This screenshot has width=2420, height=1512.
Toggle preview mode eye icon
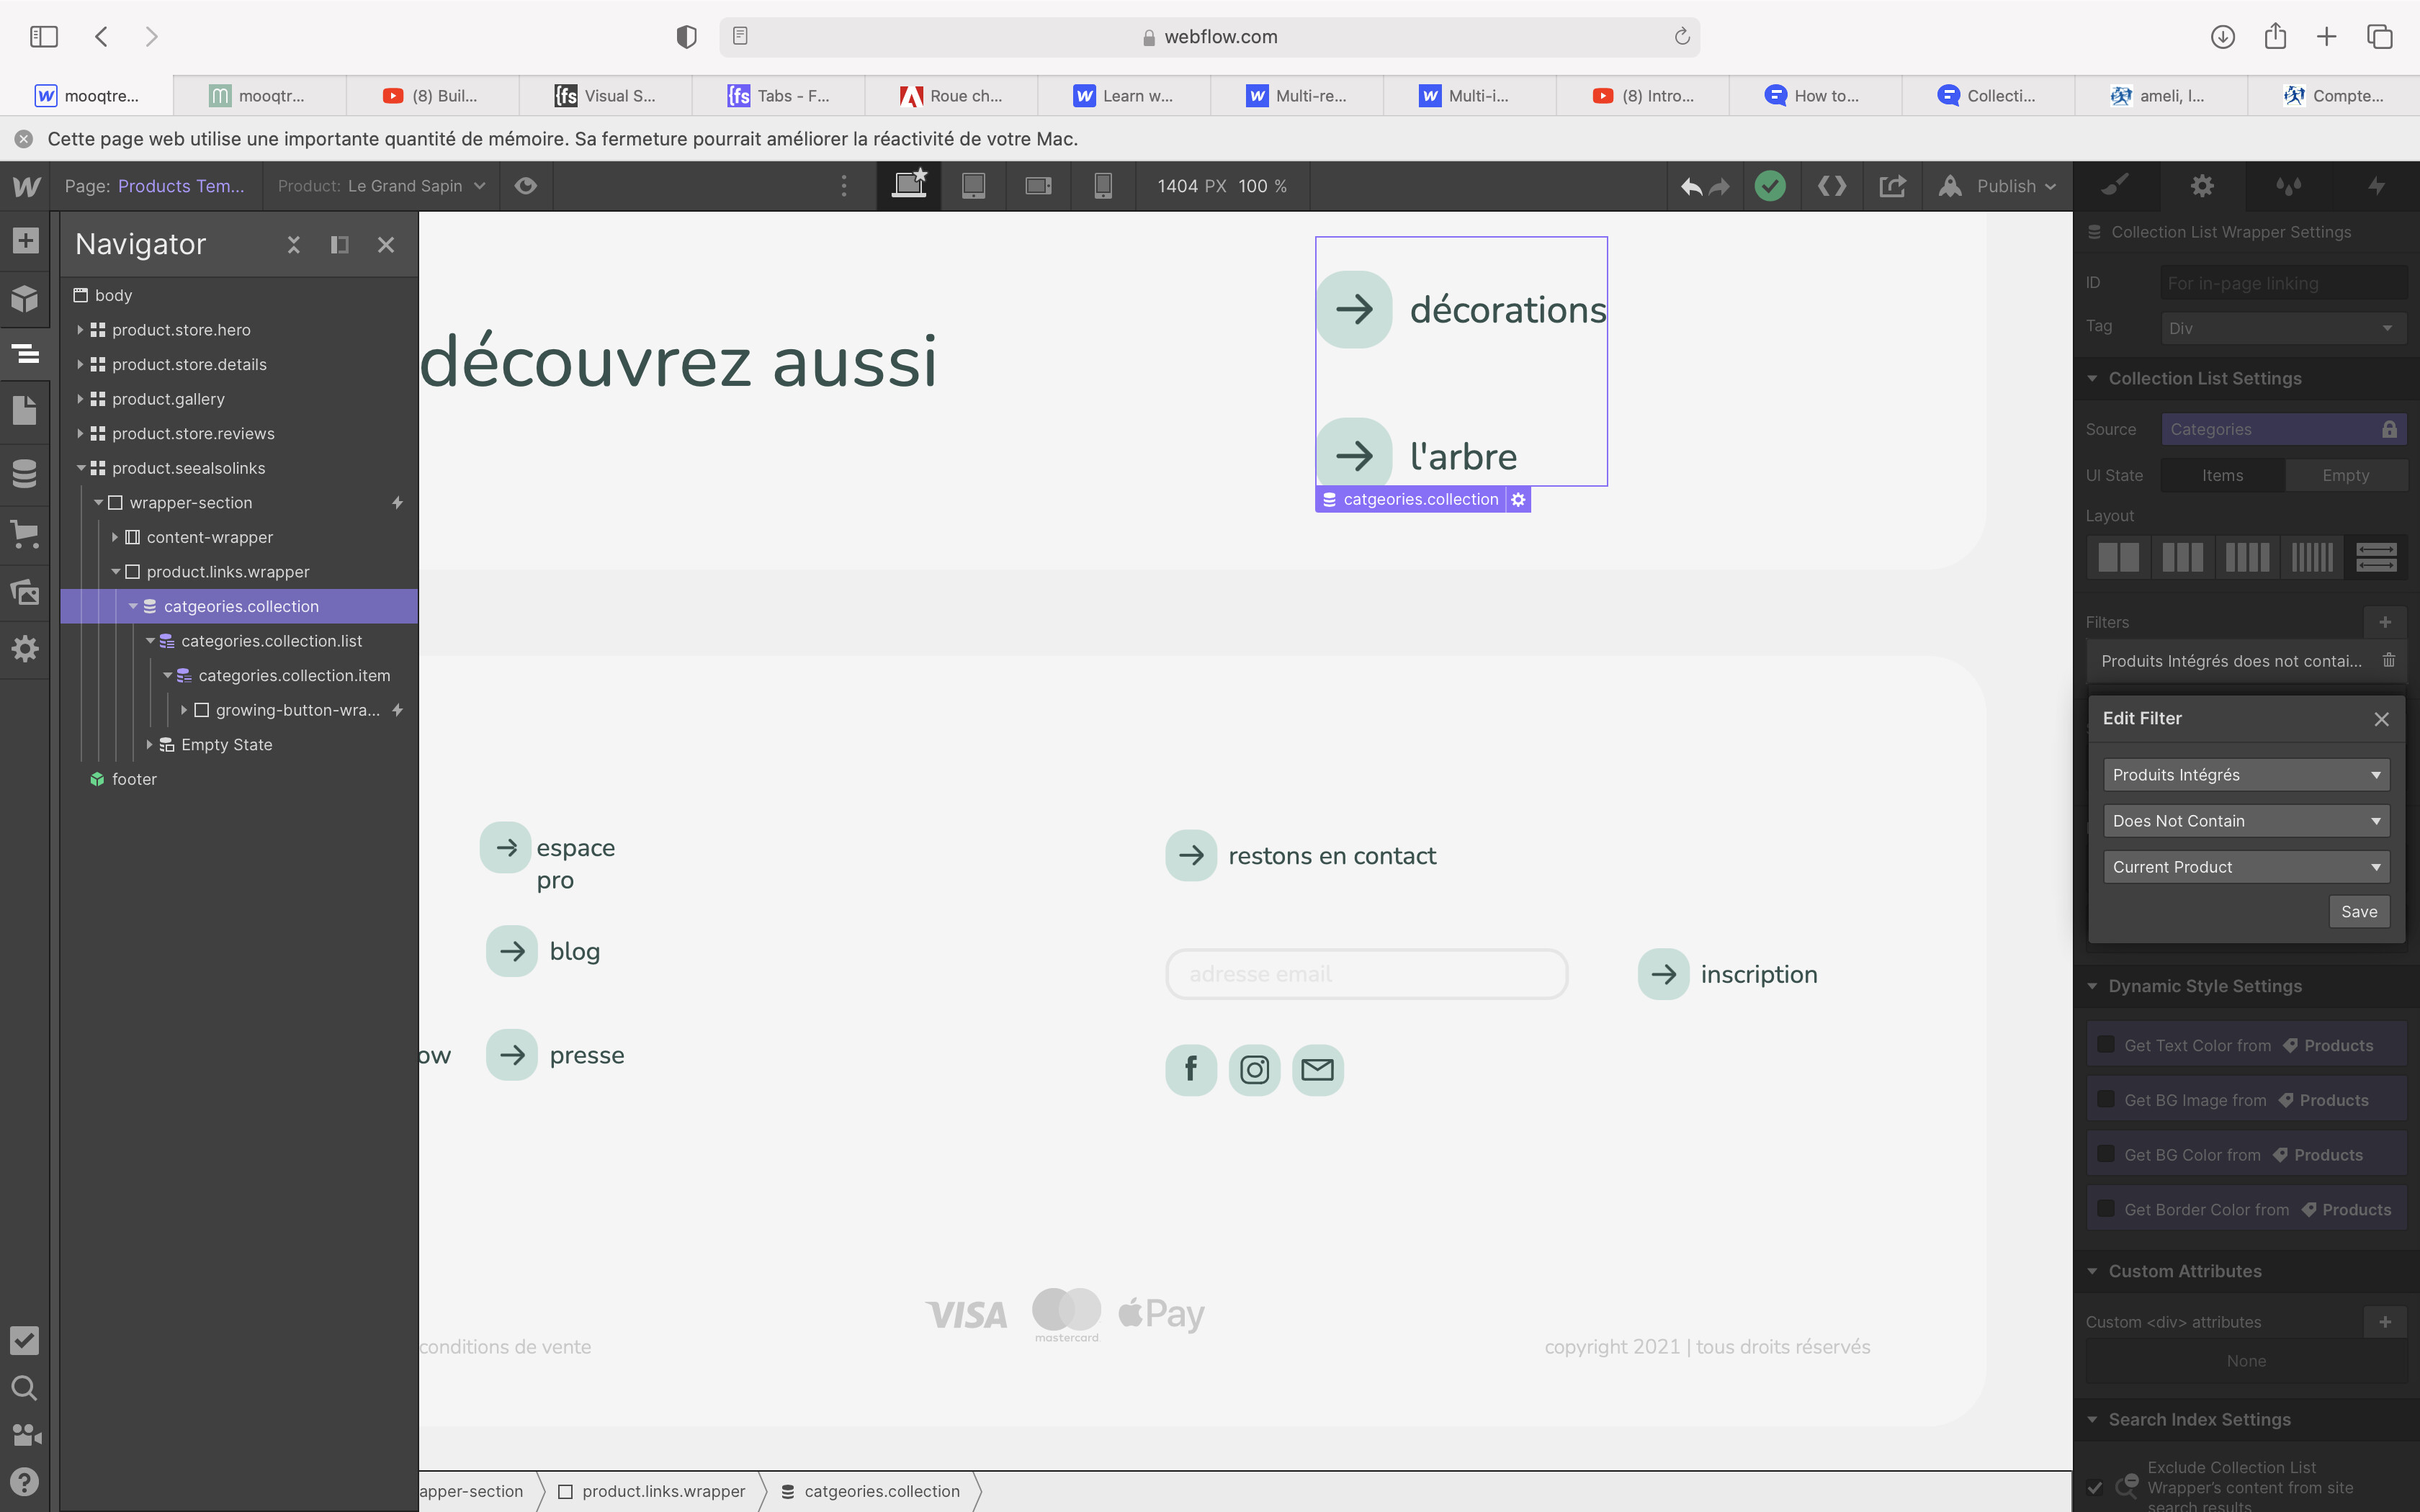click(x=525, y=186)
